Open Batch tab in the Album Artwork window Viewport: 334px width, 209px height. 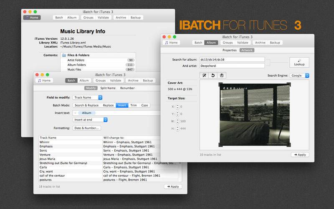[x=198, y=43]
